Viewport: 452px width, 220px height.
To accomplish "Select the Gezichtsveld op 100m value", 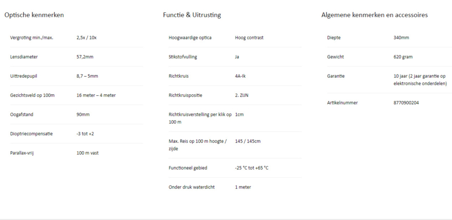I will click(96, 95).
